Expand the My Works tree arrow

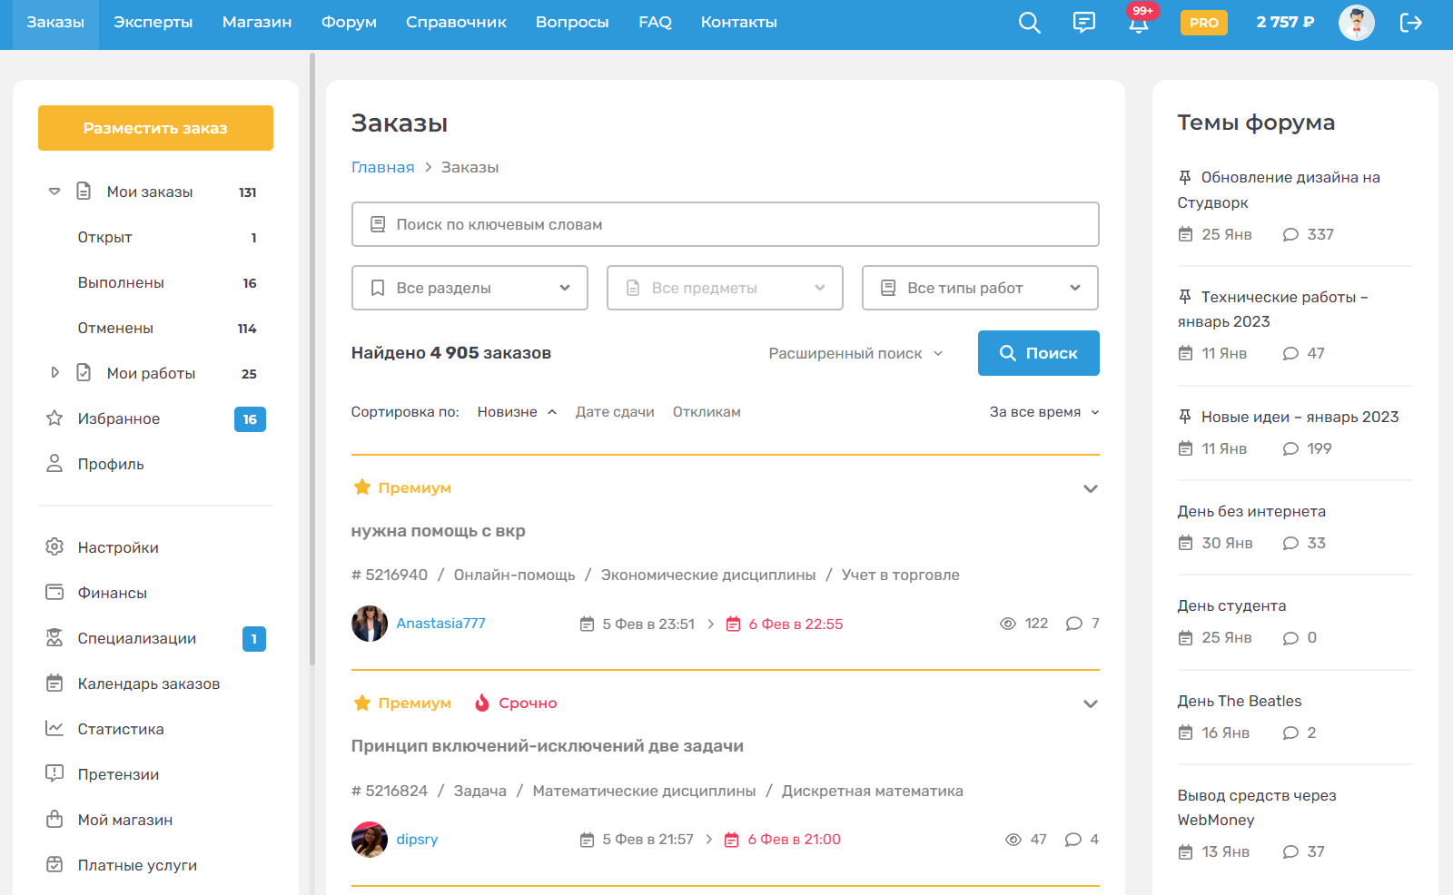[54, 373]
